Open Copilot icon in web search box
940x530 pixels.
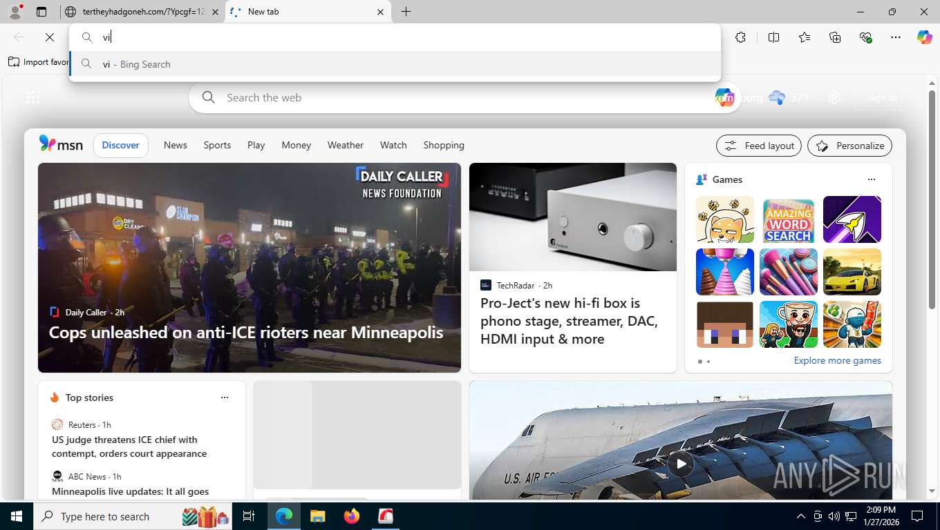tap(724, 98)
